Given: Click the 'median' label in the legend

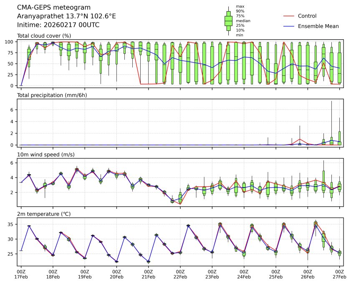Looking at the screenshot, I should 243,20.
